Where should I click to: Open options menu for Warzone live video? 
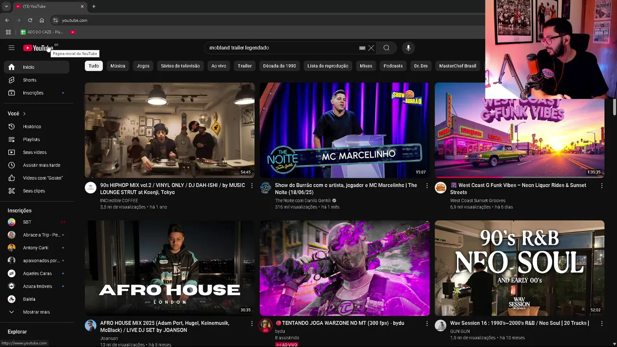point(427,323)
